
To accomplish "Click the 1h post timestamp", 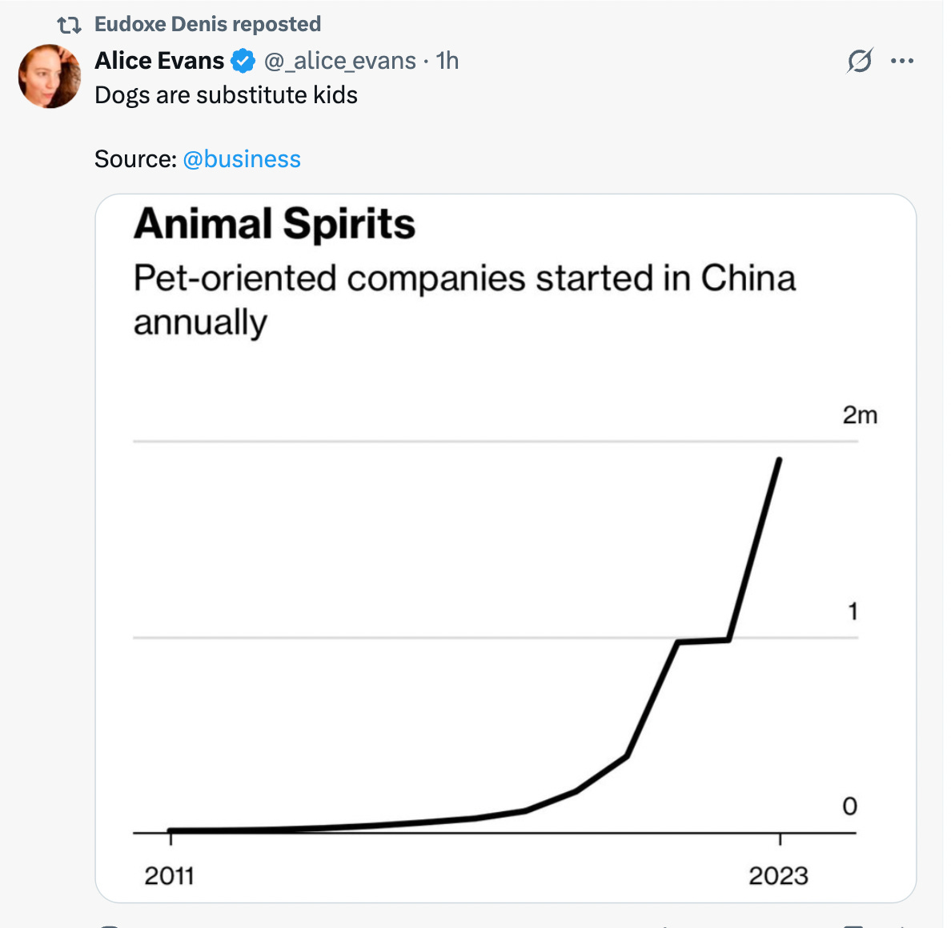I will (x=447, y=61).
